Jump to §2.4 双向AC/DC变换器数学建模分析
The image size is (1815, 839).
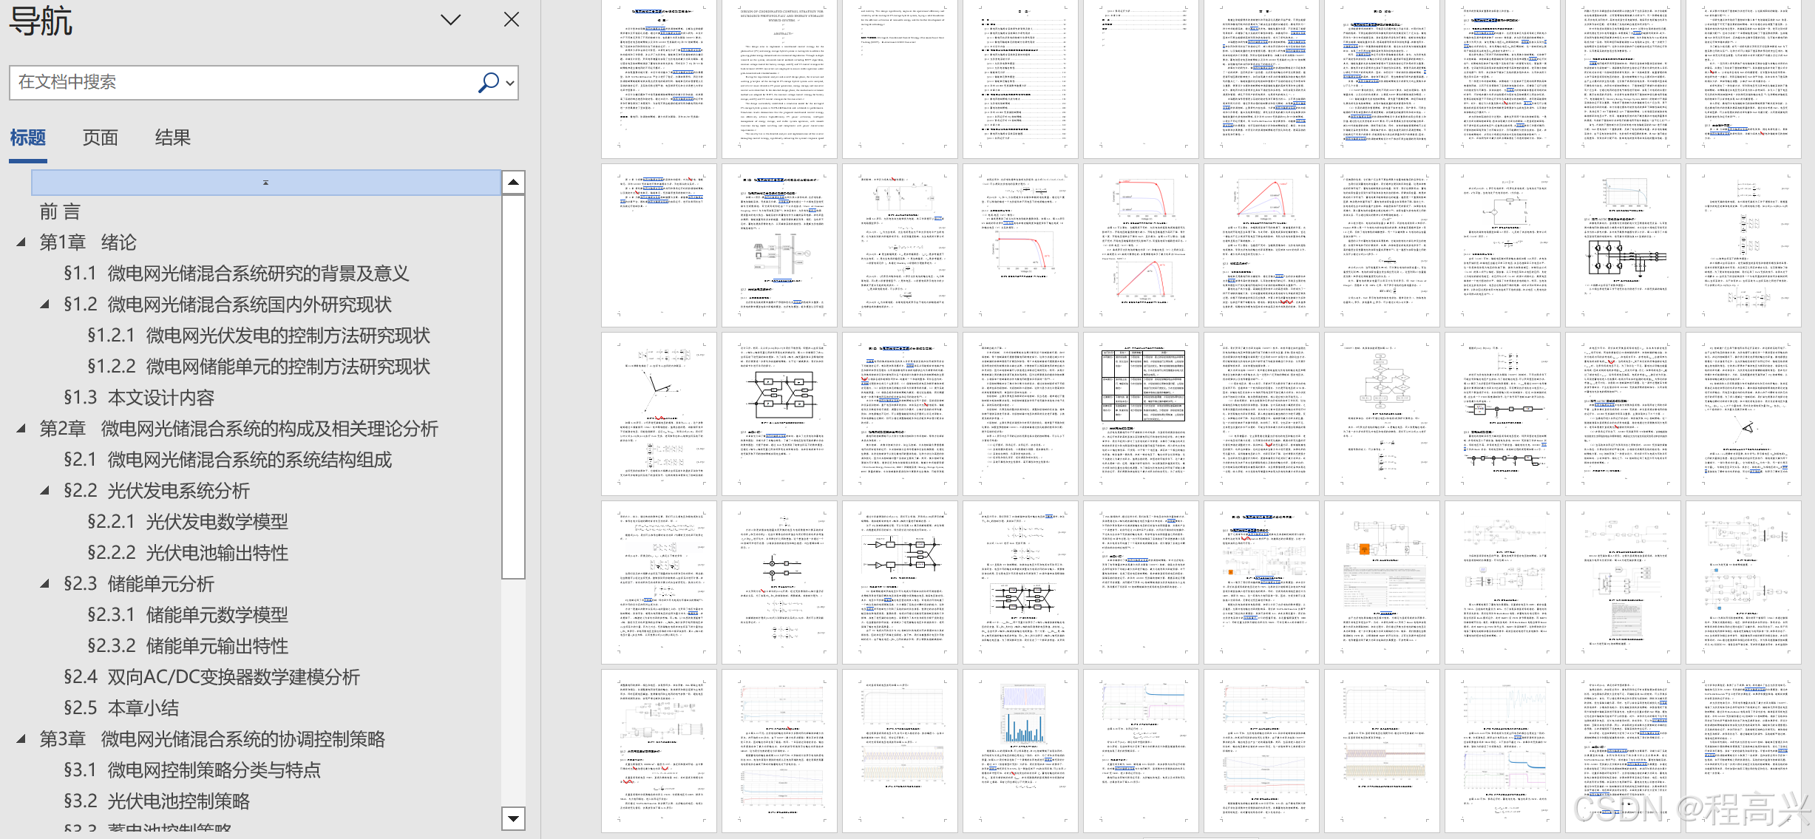211,677
